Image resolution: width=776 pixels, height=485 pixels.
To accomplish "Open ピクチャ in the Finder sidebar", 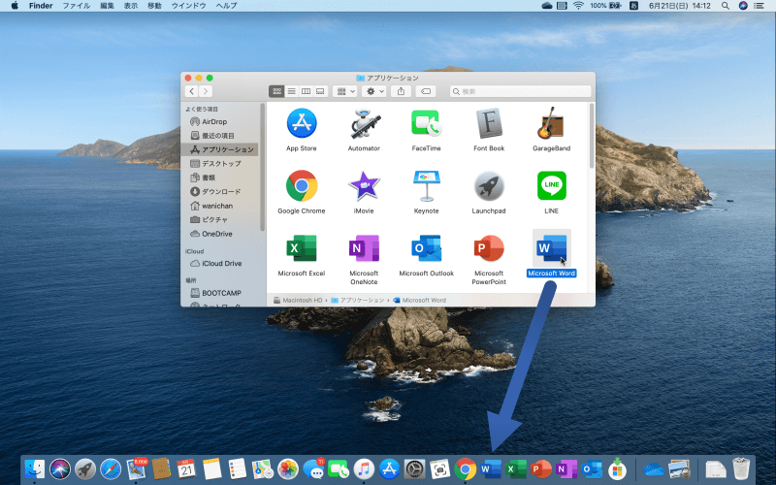I will coord(219,220).
